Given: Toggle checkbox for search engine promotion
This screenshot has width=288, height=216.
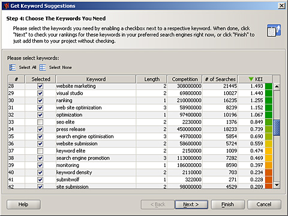Looking at the screenshot, I should [x=40, y=158].
